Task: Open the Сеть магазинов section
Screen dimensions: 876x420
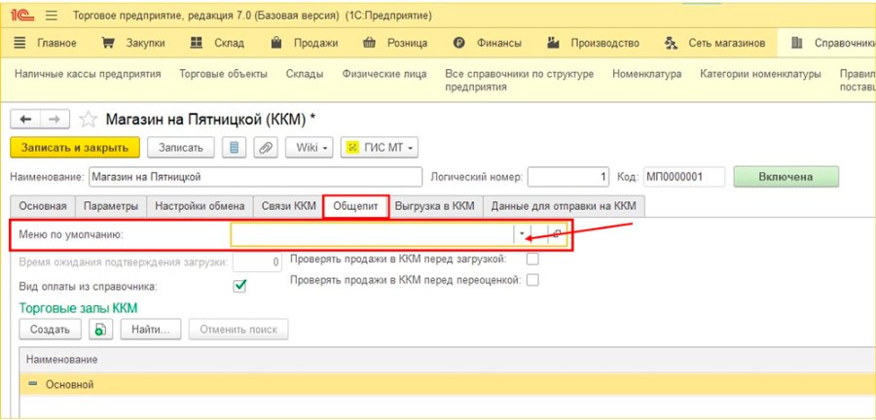Action: pos(726,43)
